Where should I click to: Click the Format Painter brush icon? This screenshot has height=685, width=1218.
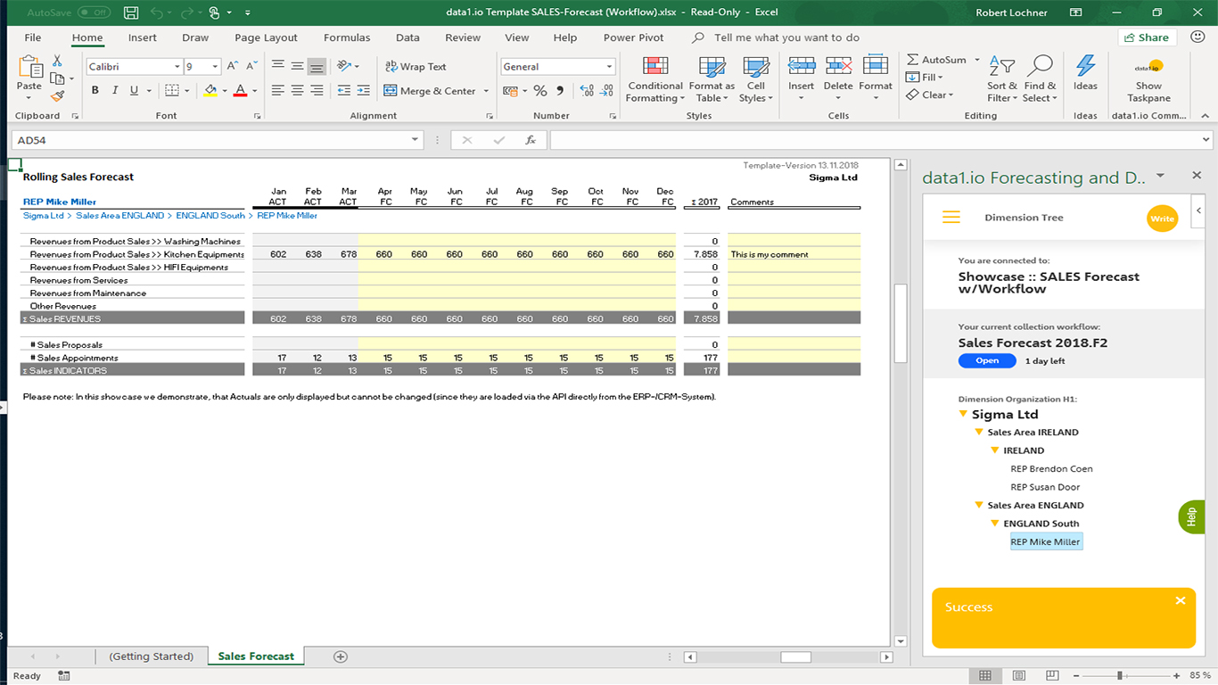(x=57, y=96)
